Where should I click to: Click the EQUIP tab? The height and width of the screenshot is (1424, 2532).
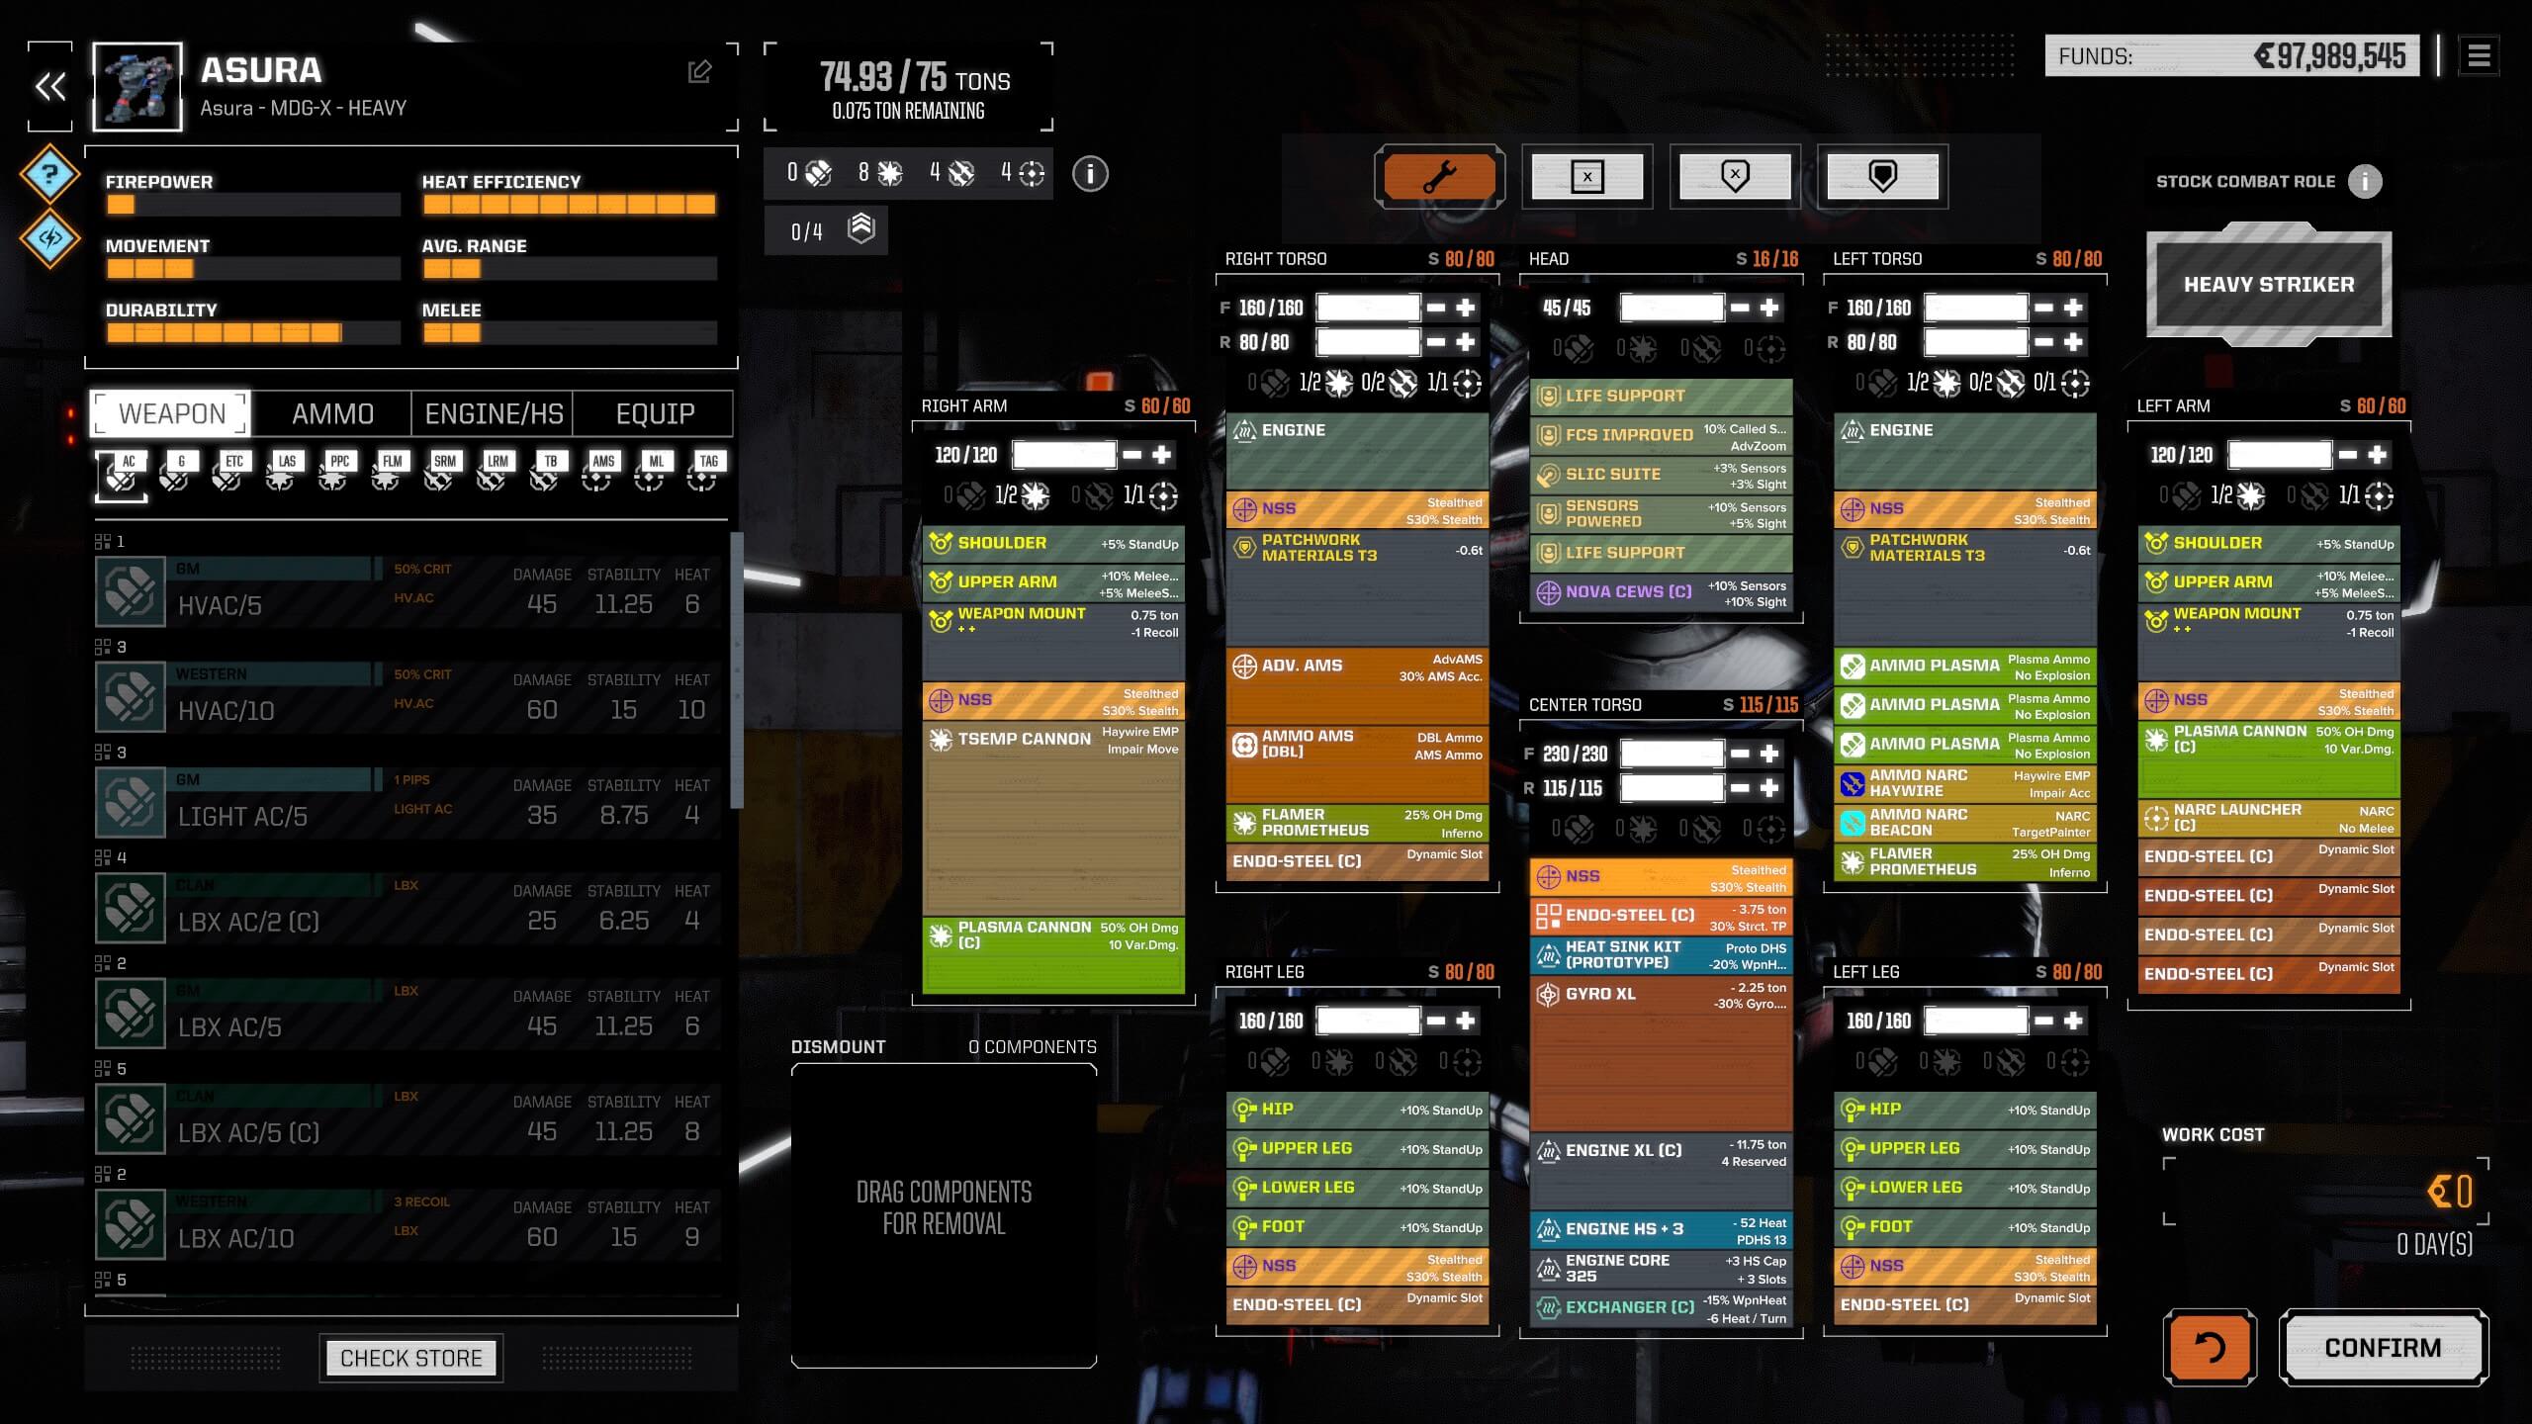656,412
